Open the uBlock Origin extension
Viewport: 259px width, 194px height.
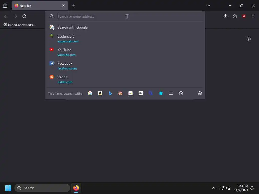[x=244, y=16]
